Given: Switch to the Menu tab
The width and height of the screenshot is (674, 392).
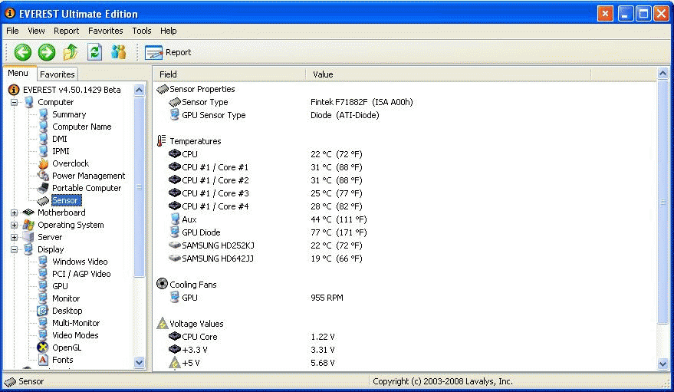Looking at the screenshot, I should [x=18, y=73].
